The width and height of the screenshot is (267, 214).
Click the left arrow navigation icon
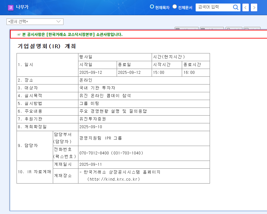click(x=245, y=7)
